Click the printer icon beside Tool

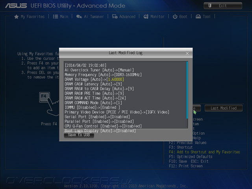click(x=198, y=17)
